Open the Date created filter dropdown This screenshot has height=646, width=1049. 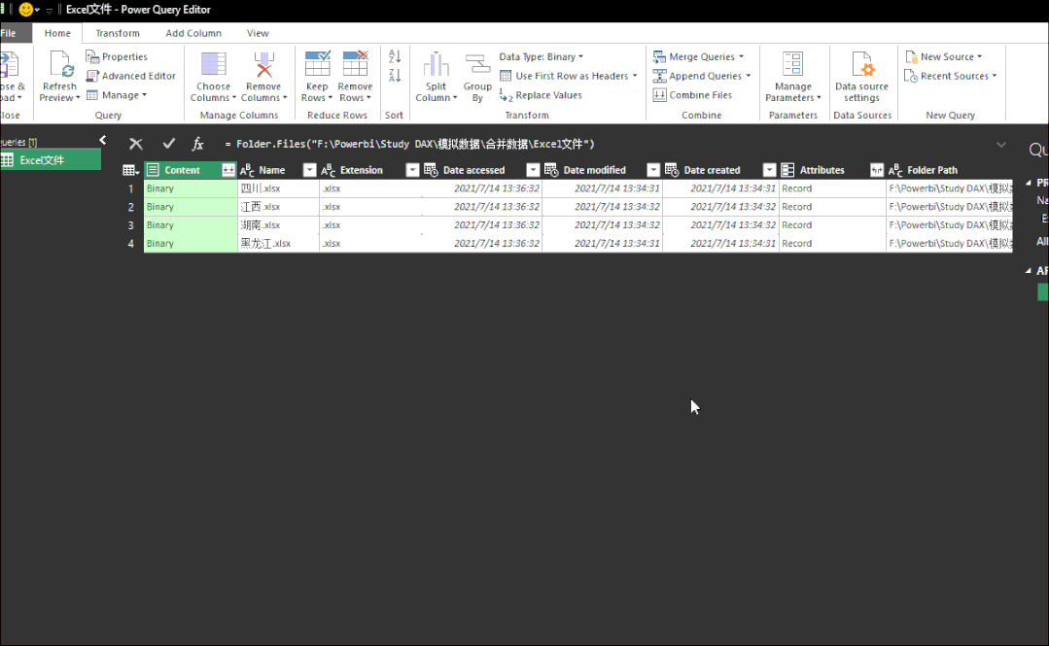tap(770, 170)
